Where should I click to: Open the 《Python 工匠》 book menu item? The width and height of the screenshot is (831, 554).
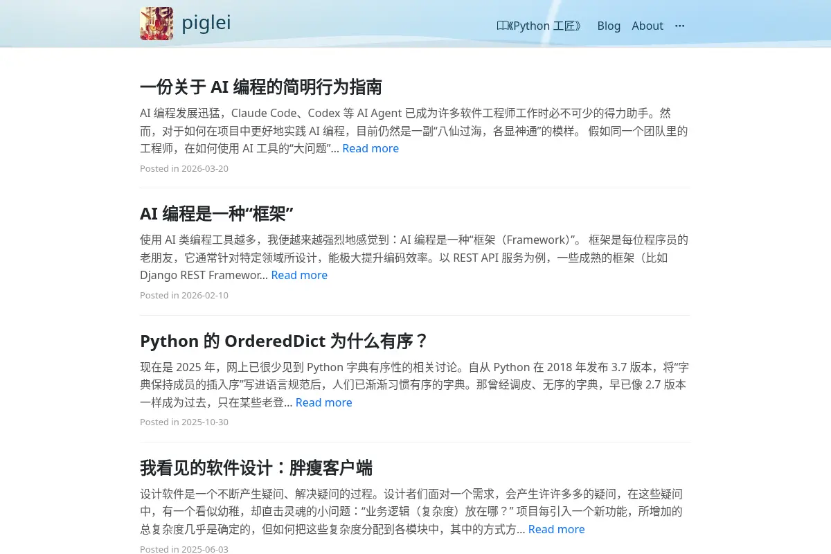click(539, 26)
